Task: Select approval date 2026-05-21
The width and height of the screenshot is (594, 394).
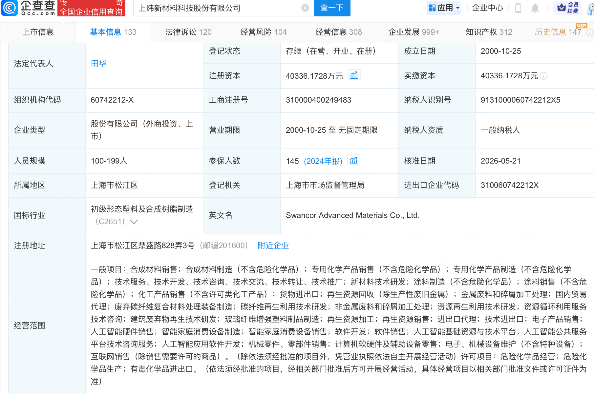Action: [501, 161]
